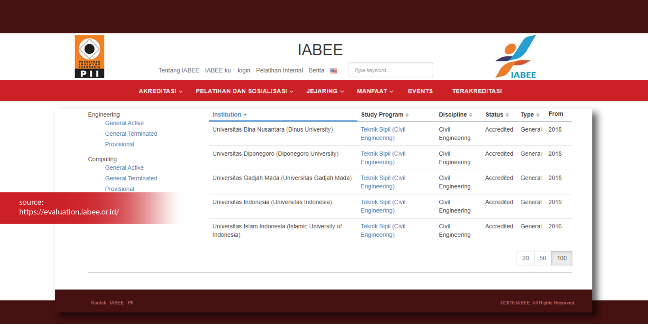Image resolution: width=648 pixels, height=324 pixels.
Task: Expand the MANFAAT menu
Action: 375,91
